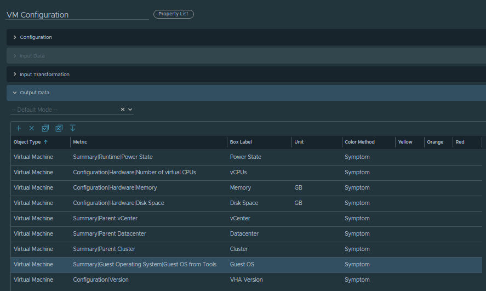Click the Color Method column header

[x=359, y=142]
